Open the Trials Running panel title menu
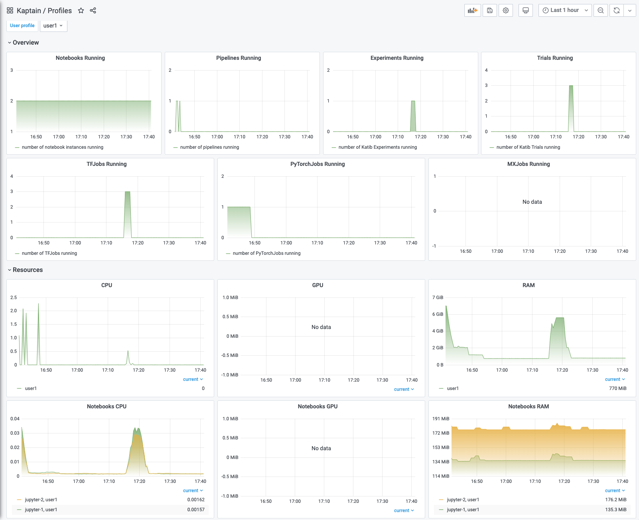This screenshot has width=639, height=520. (555, 58)
